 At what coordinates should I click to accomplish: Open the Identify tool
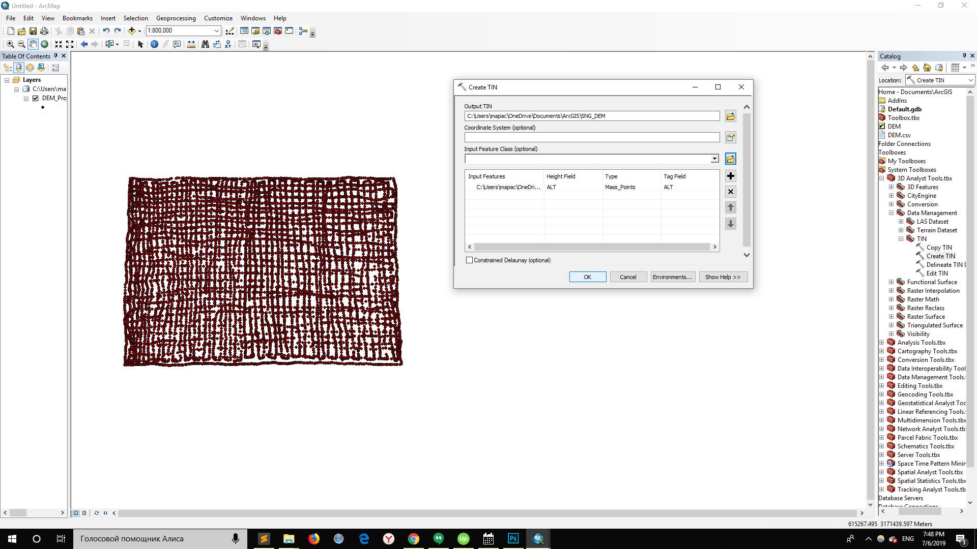[x=154, y=44]
